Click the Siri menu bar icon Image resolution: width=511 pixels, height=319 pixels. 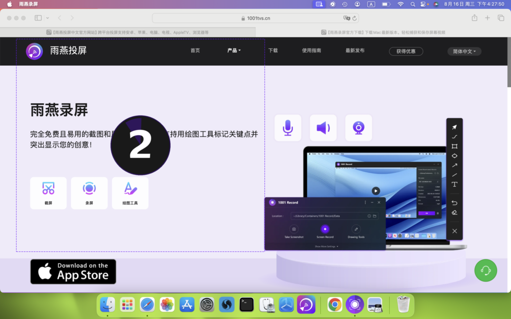click(x=436, y=4)
